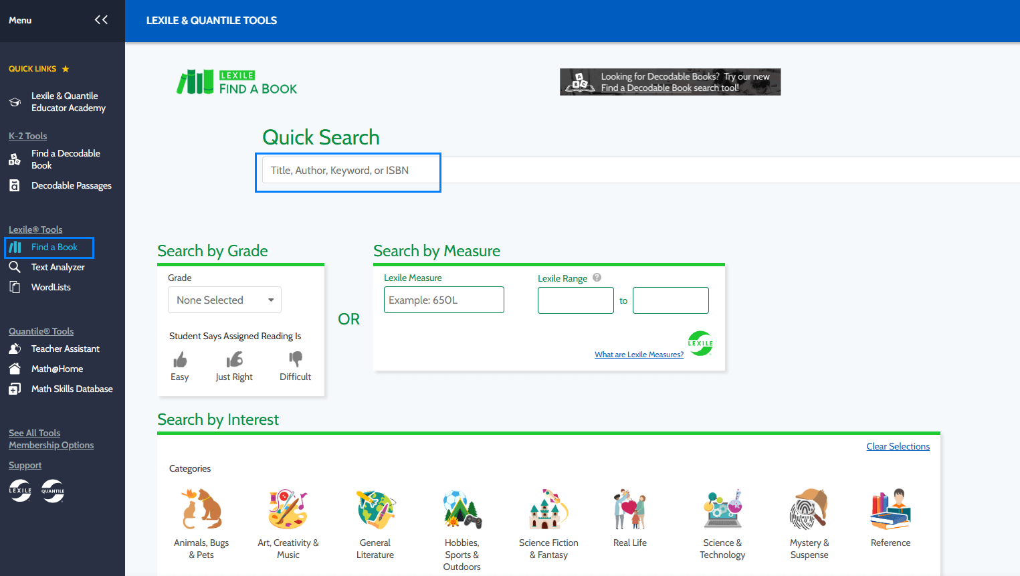Click See All Tools link
This screenshot has width=1020, height=576.
click(34, 433)
